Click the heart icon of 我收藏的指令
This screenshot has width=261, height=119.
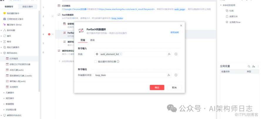coord(4,13)
